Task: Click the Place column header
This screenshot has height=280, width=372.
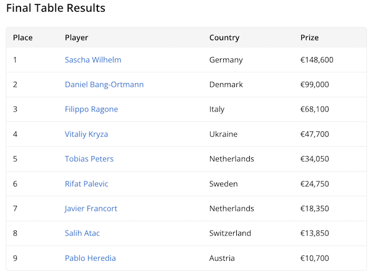Action: 23,38
